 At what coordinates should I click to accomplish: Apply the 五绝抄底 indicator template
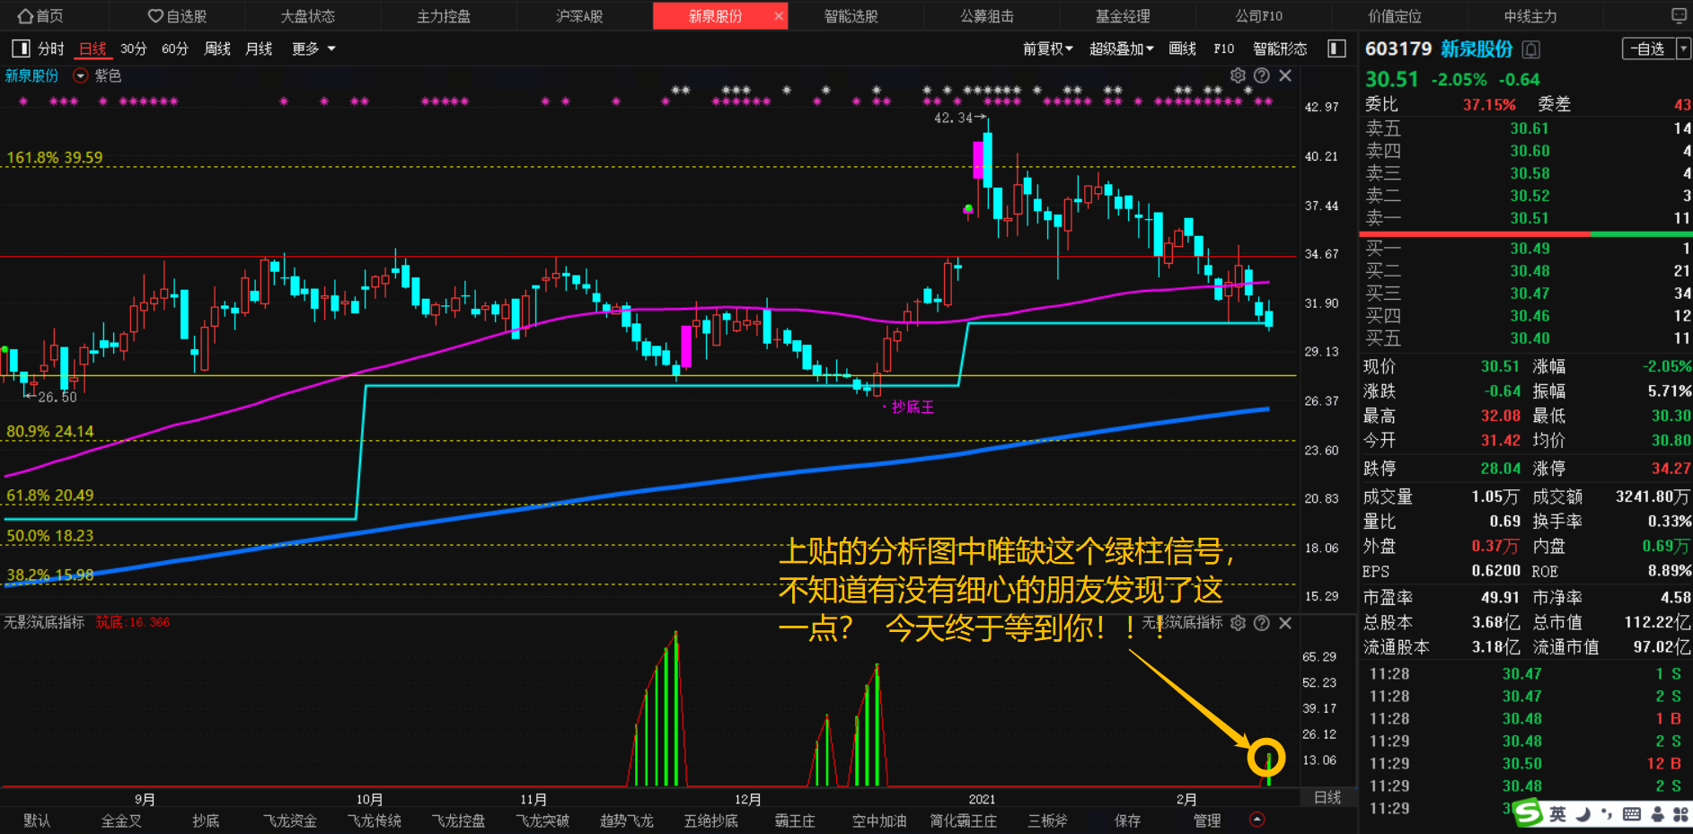coord(711,821)
